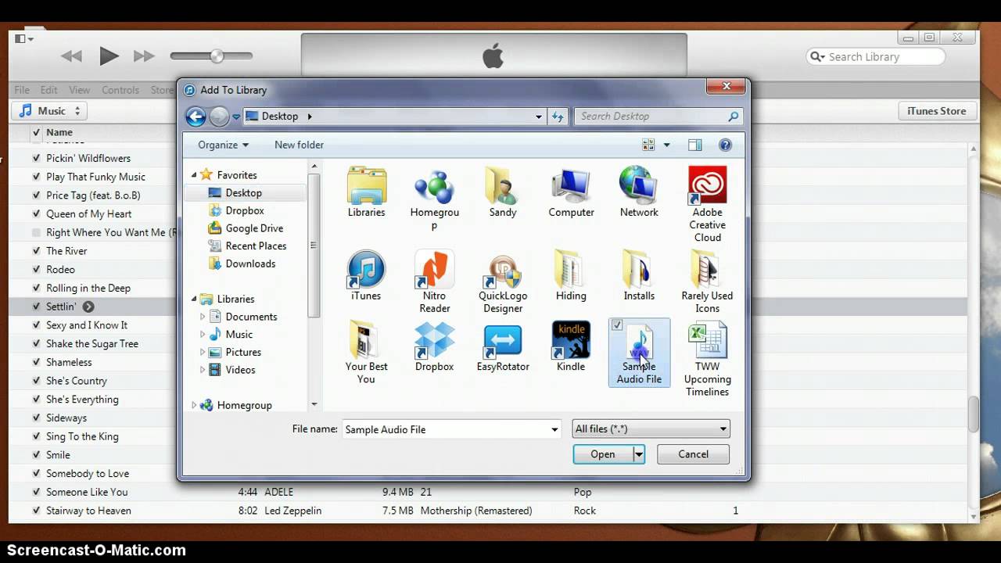
Task: Expand the Documents library tree node
Action: coord(203,317)
